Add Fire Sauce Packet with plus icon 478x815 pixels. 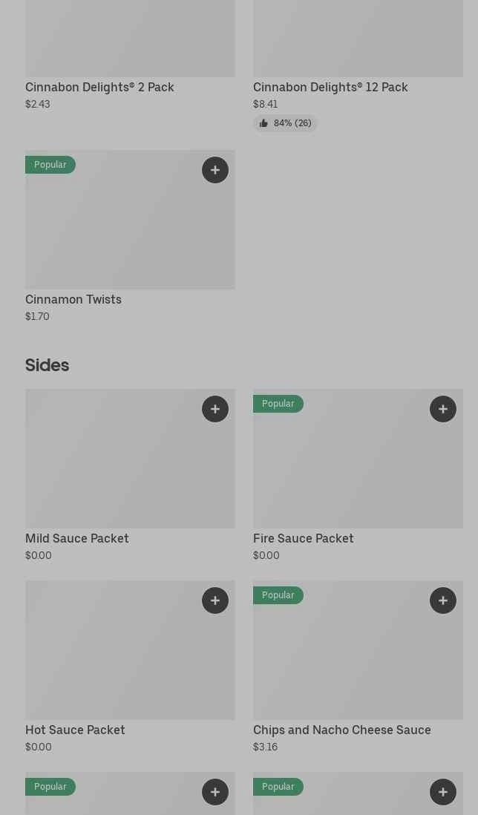443,409
